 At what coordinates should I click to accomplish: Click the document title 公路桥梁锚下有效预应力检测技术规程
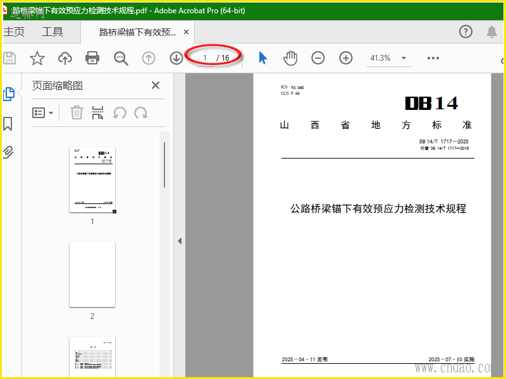click(x=378, y=208)
